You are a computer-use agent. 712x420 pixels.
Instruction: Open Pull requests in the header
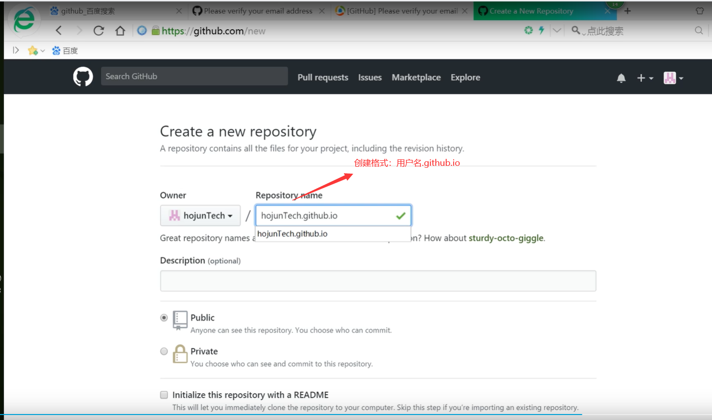323,77
